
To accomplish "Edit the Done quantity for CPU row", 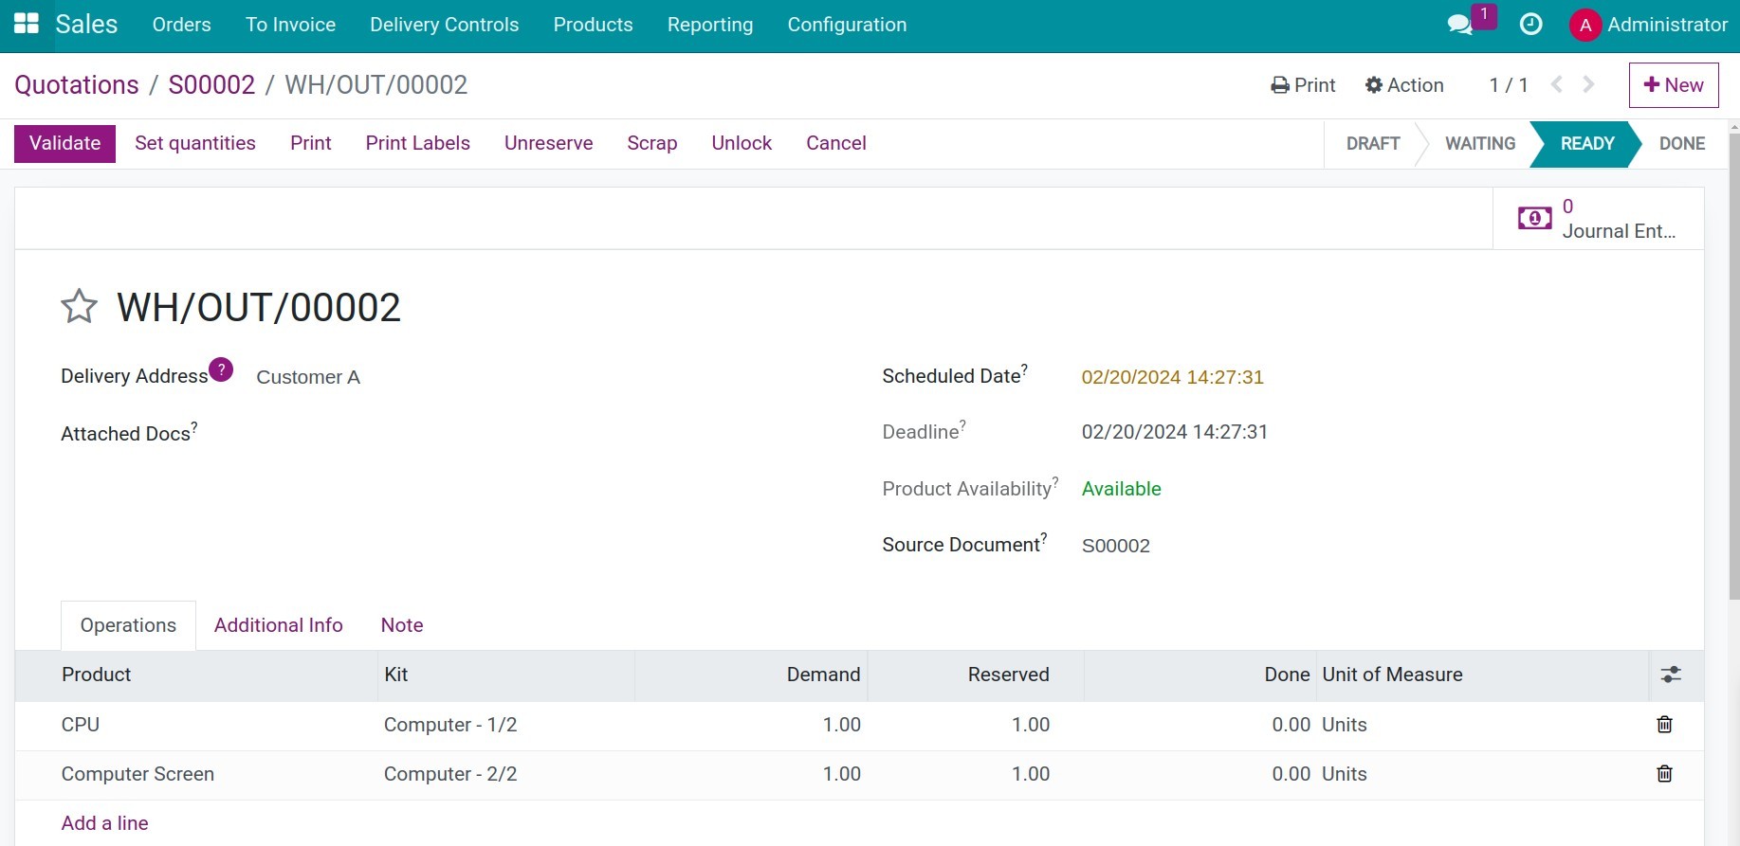I will [x=1200, y=725].
